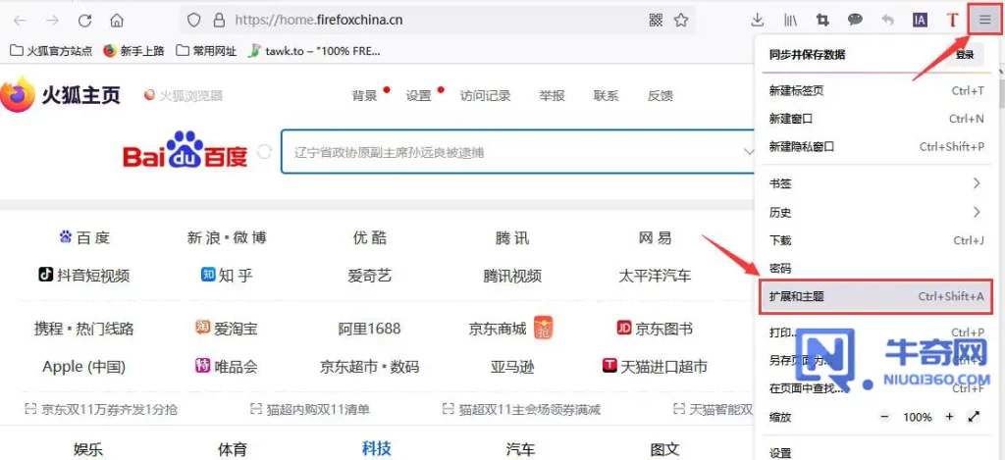Open the 反馈 link
1005x460 pixels.
(661, 96)
